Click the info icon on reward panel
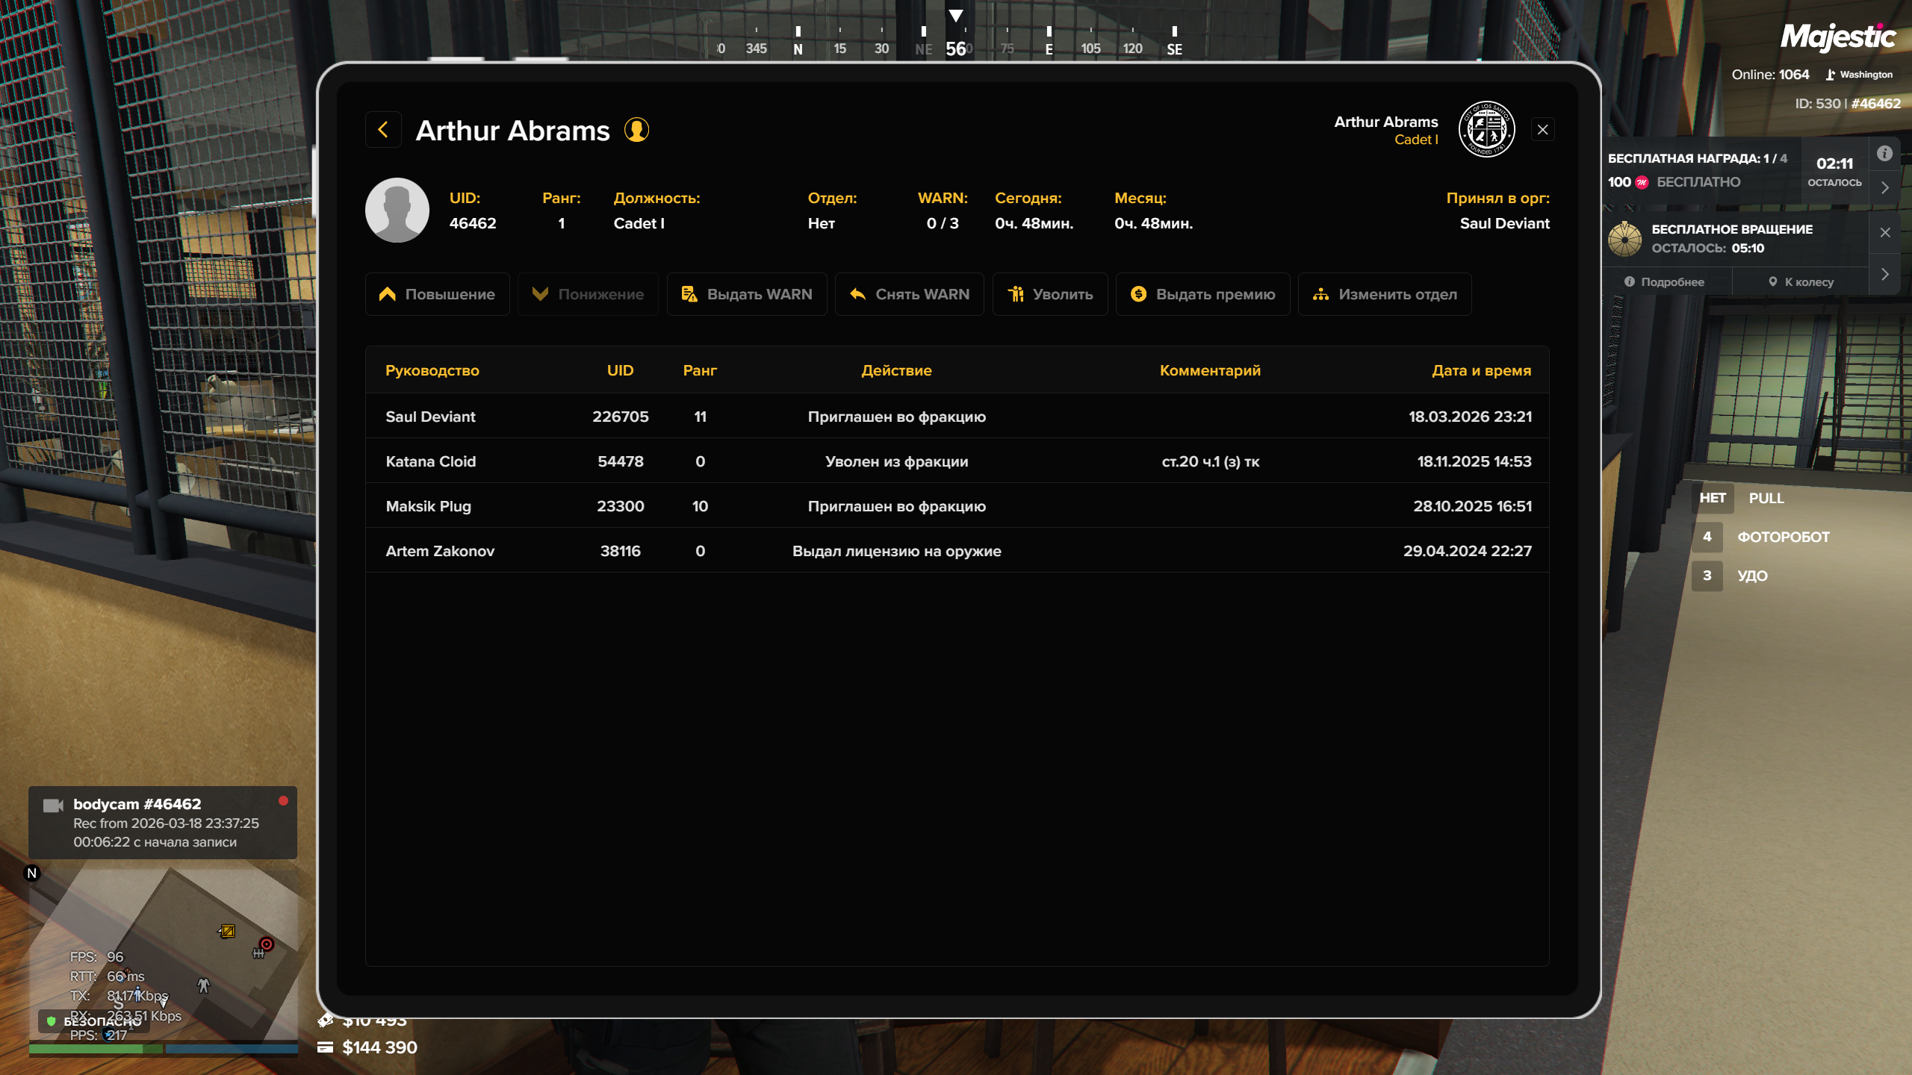The height and width of the screenshot is (1075, 1912). point(1884,153)
